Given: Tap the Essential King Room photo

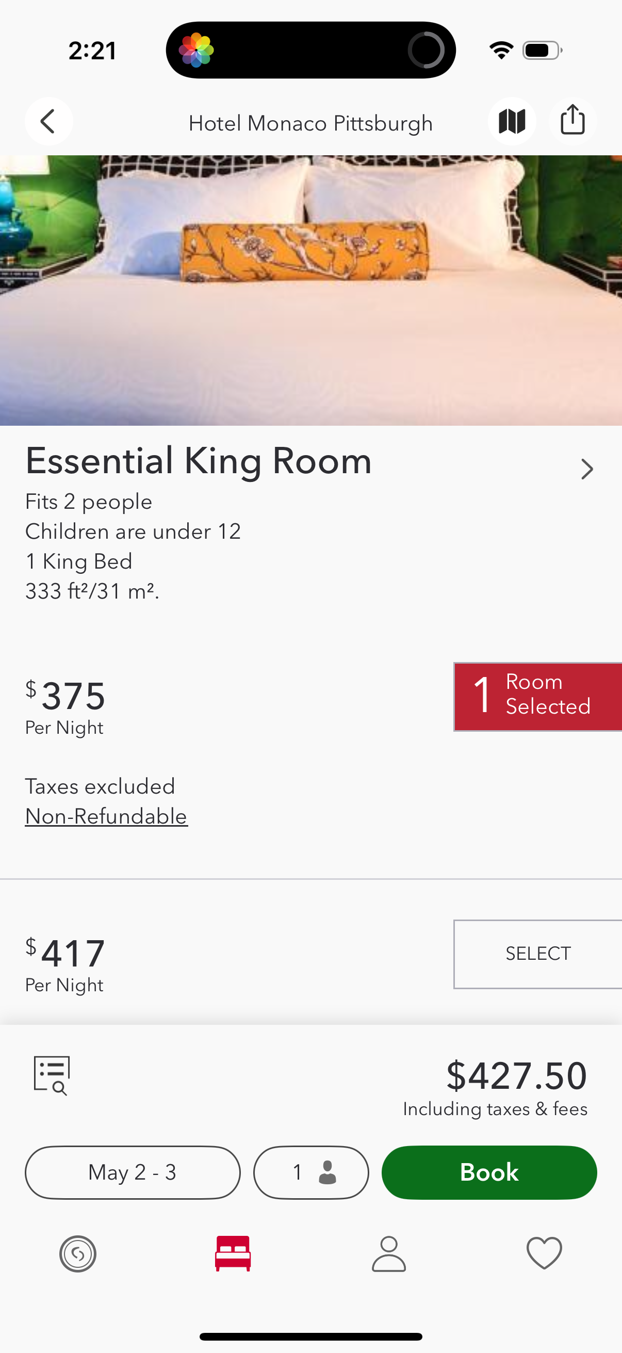Looking at the screenshot, I should point(310,289).
